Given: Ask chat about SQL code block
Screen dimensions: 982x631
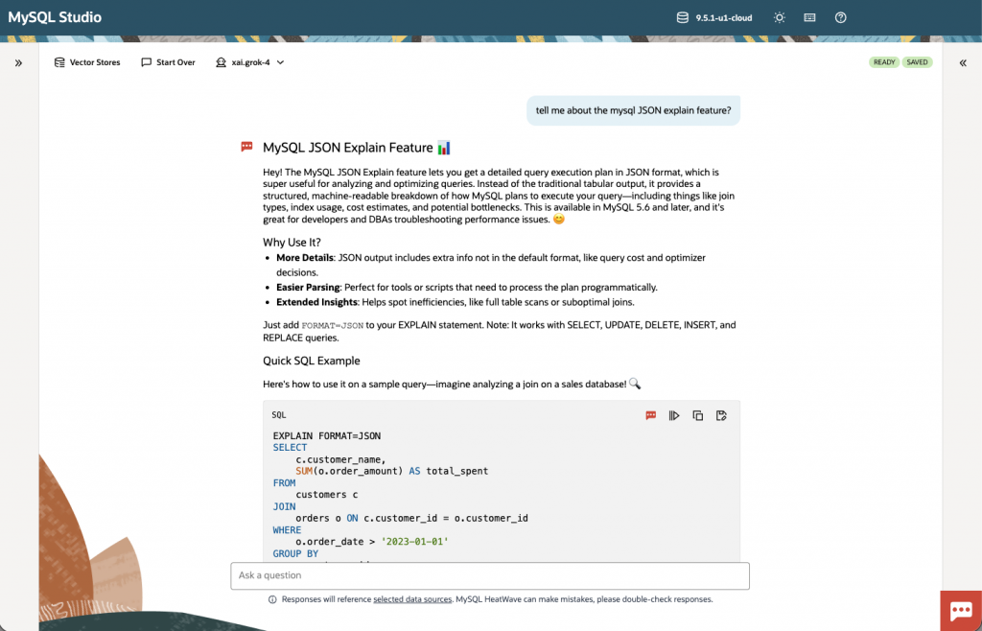Looking at the screenshot, I should point(651,415).
